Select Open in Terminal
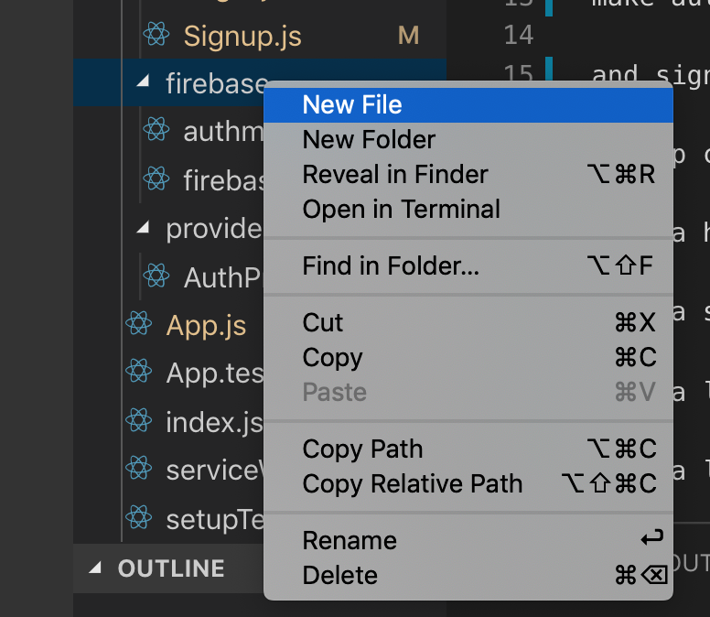Image resolution: width=710 pixels, height=617 pixels. tap(401, 209)
